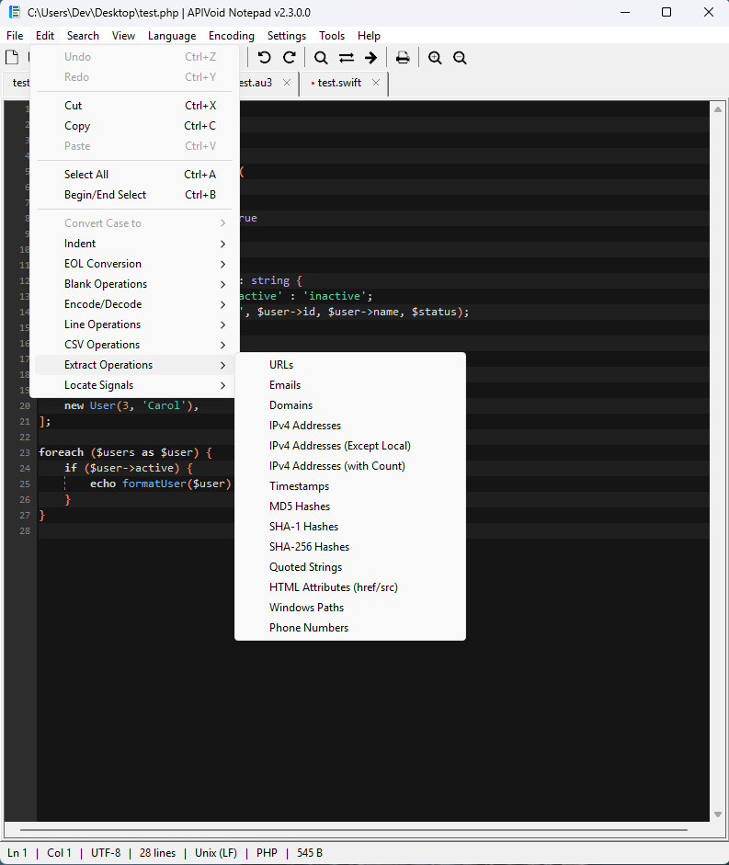Click the Redo toolbar icon
Viewport: 729px width, 865px height.
click(290, 57)
